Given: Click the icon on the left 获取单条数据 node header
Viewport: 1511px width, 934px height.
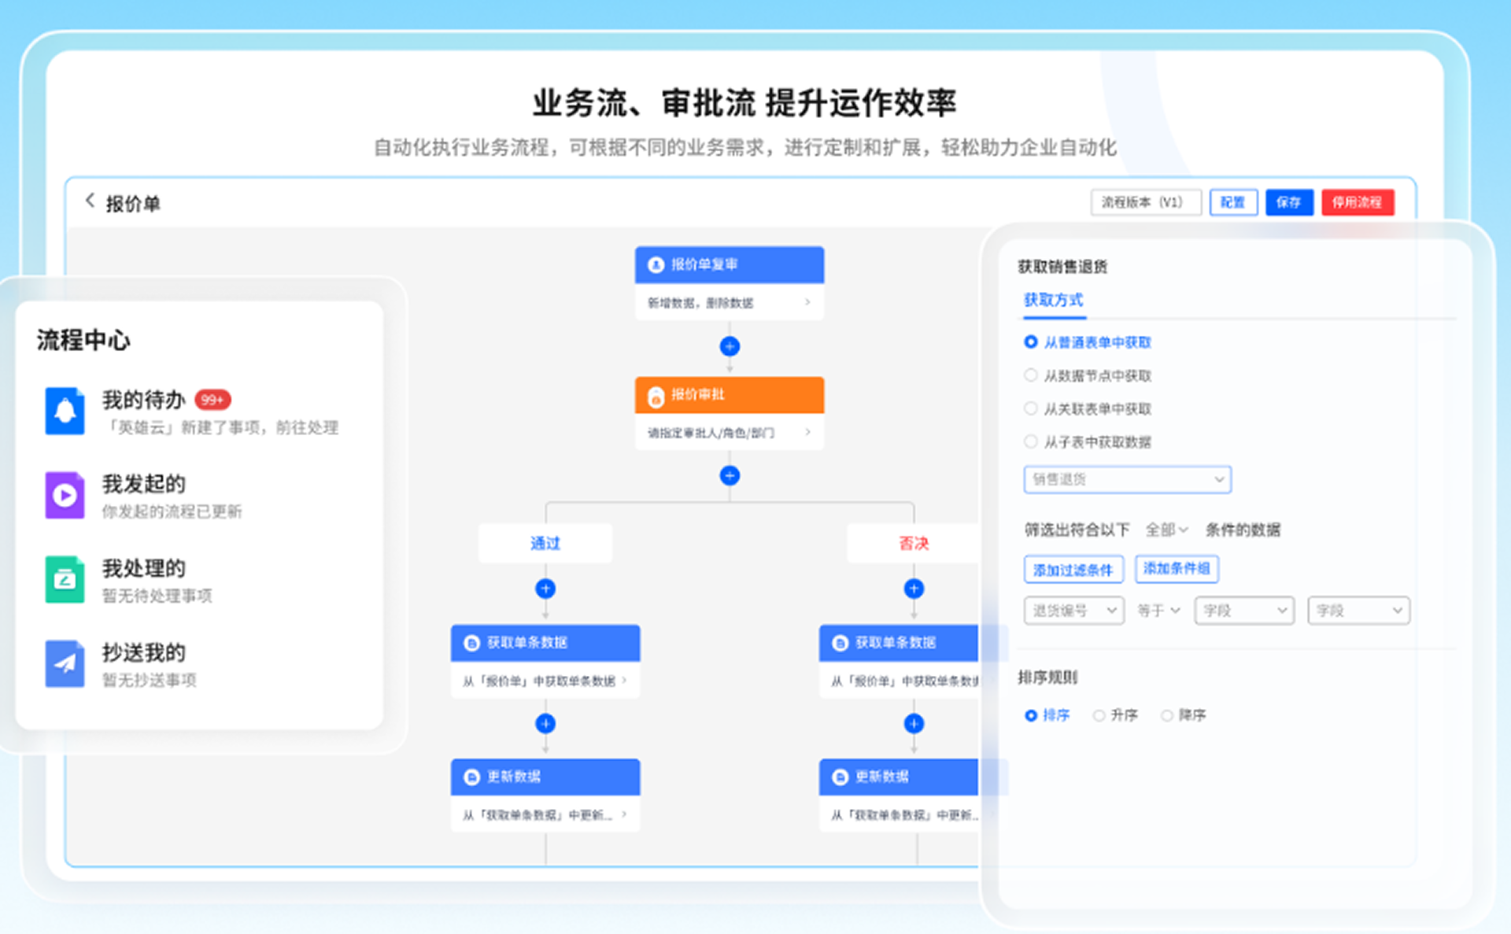Looking at the screenshot, I should tap(471, 643).
